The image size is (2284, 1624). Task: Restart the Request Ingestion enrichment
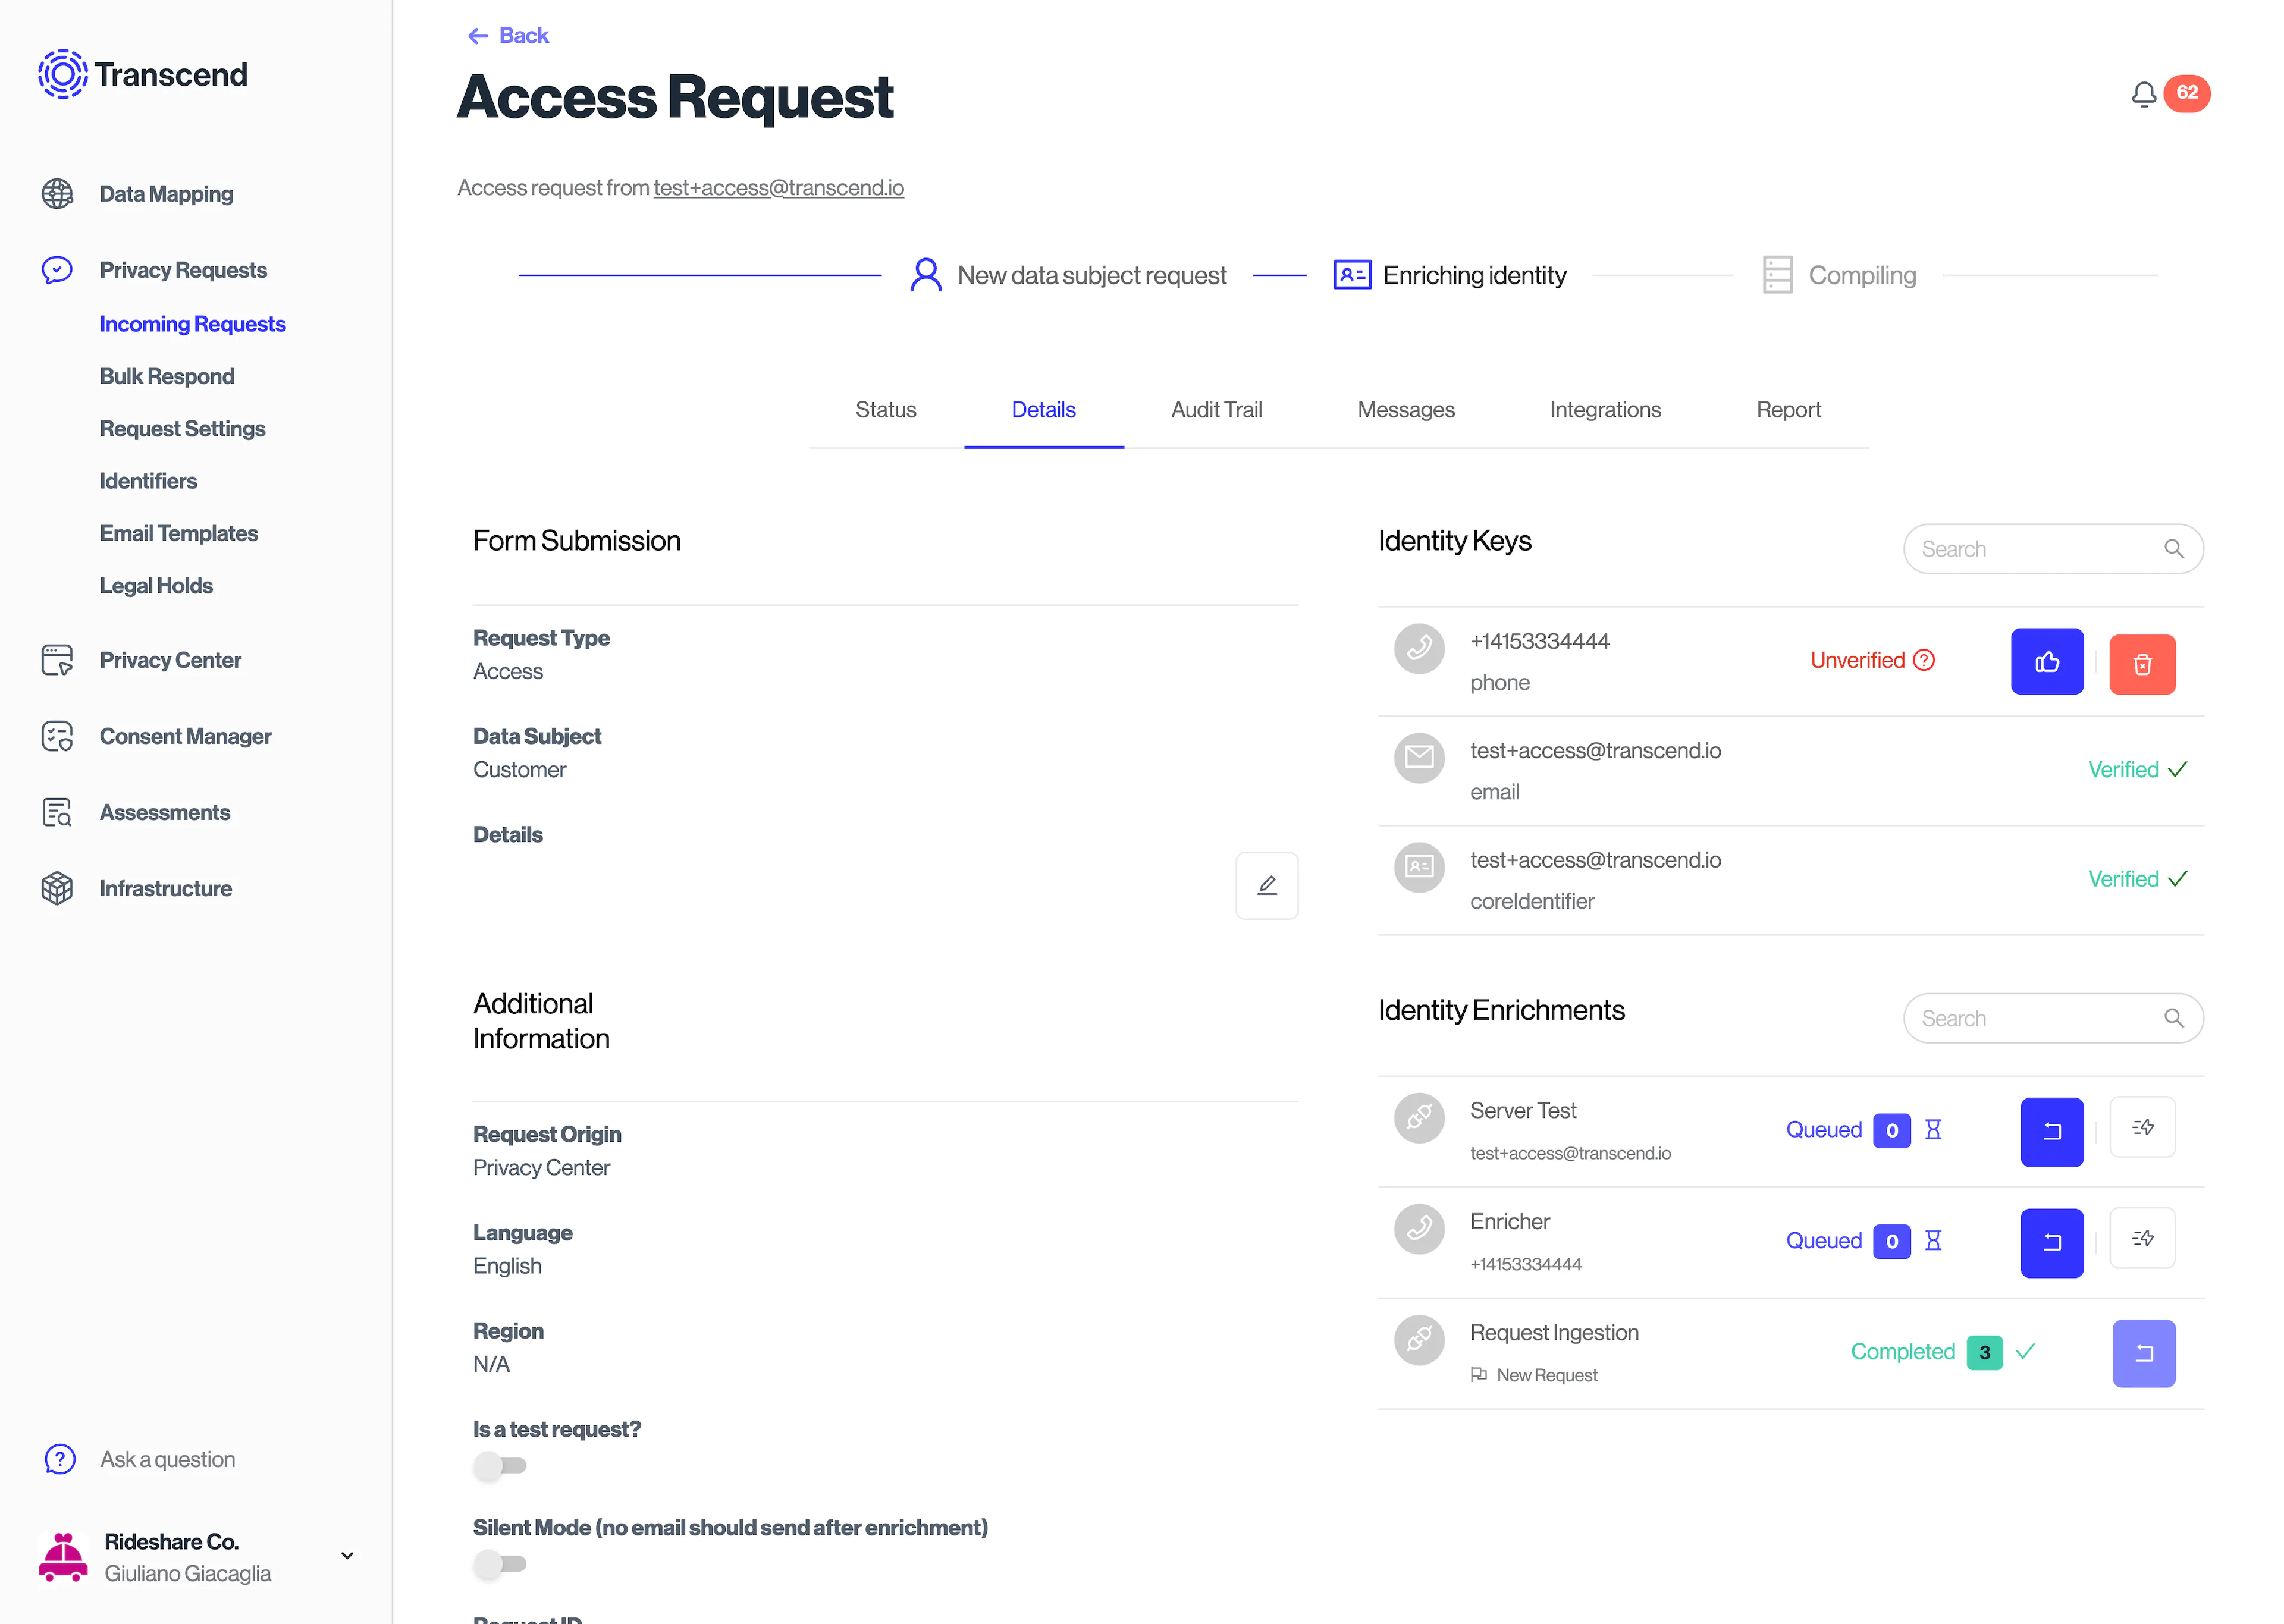2143,1353
